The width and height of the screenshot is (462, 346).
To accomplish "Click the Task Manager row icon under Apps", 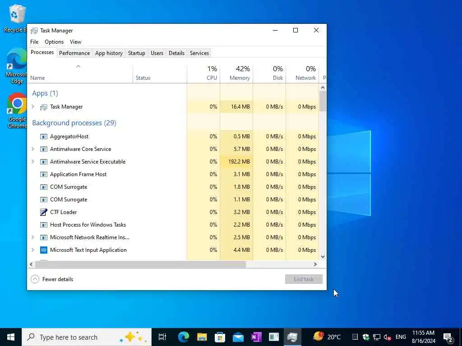I will 44,107.
